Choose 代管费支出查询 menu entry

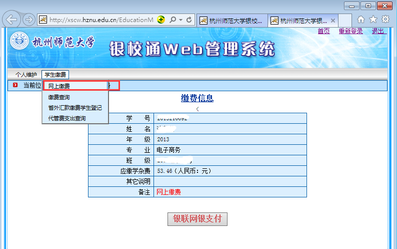coord(67,118)
